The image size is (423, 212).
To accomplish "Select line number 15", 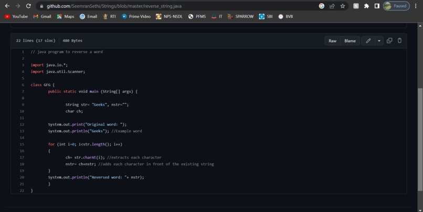I will point(22,144).
